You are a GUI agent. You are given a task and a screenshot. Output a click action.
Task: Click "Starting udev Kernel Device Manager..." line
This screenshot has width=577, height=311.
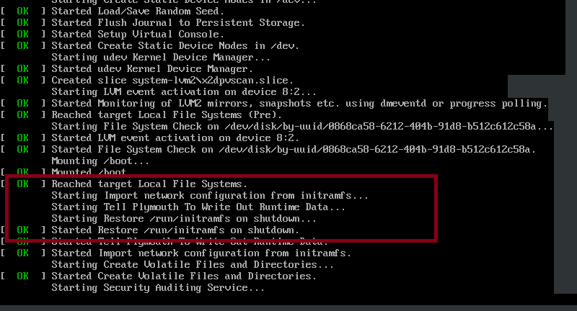pos(161,57)
